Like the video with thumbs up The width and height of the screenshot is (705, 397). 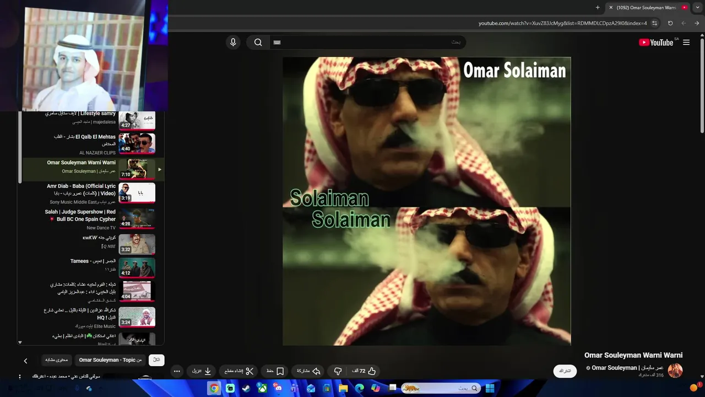[x=364, y=371]
